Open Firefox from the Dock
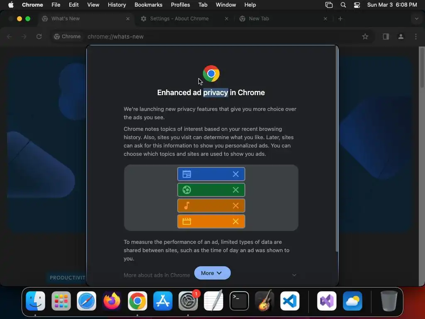Viewport: 425px width, 319px height. tap(112, 301)
